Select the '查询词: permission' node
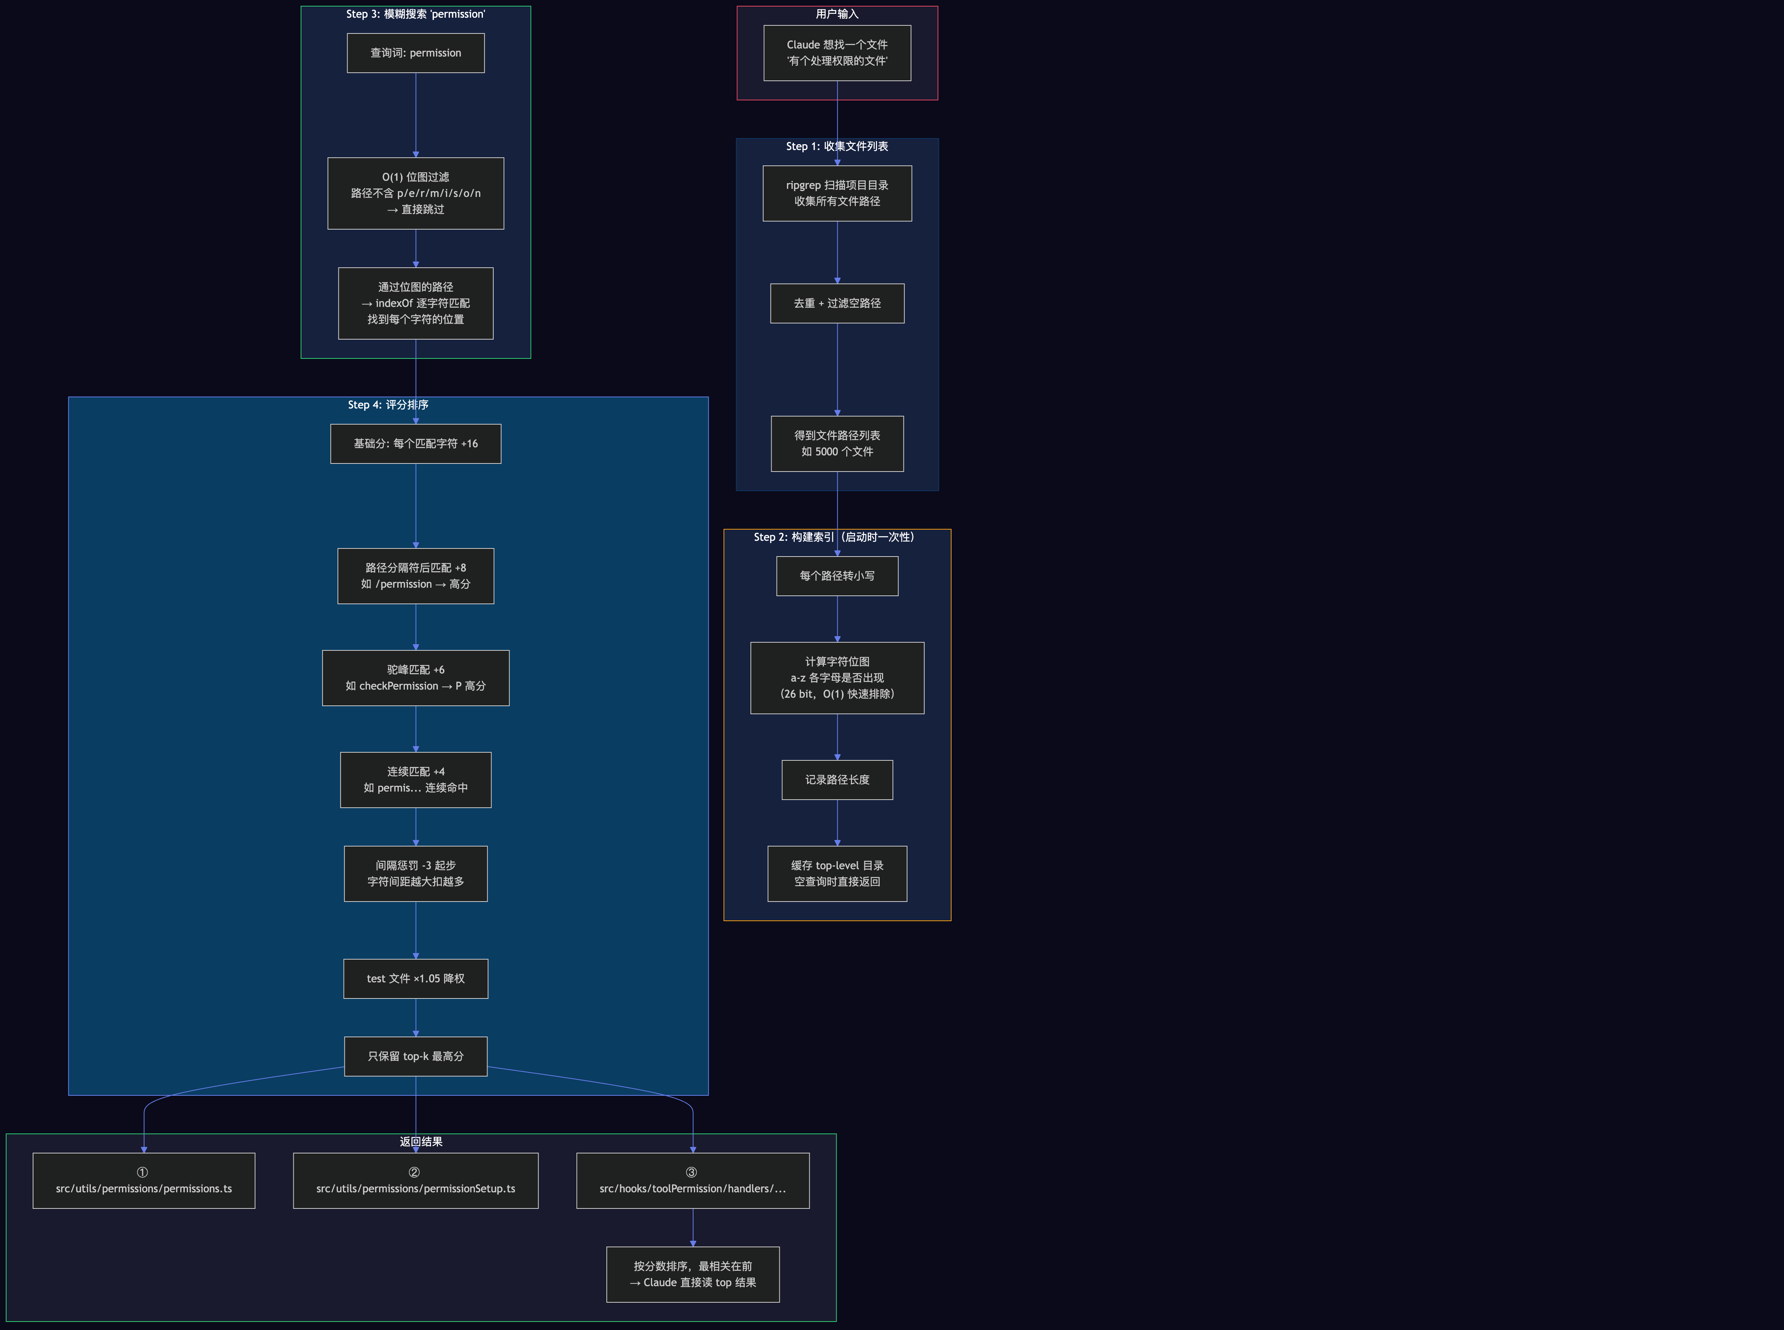This screenshot has height=1330, width=1784. pos(415,52)
